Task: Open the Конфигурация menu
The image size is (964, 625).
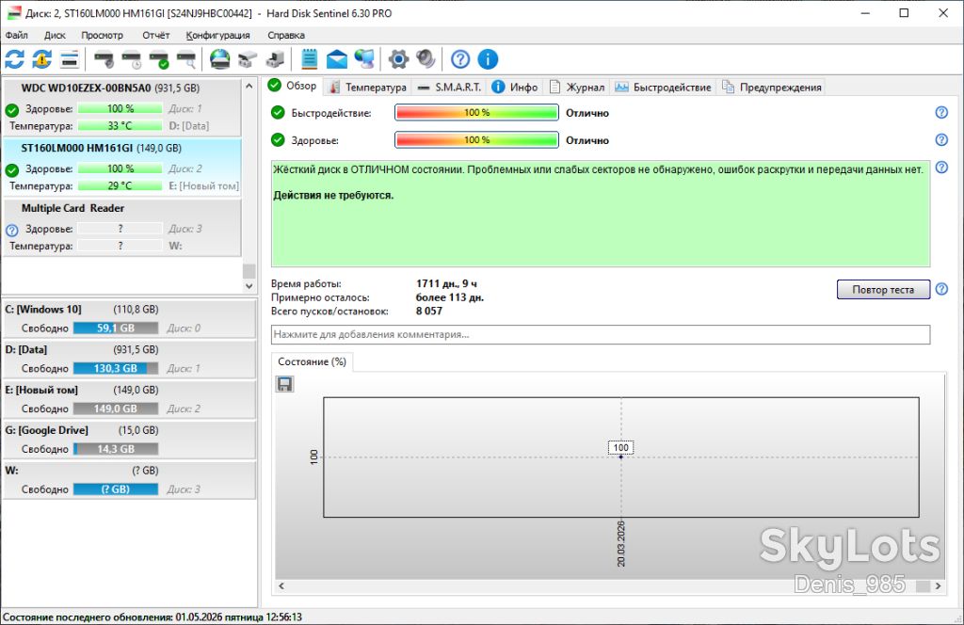Action: tap(217, 35)
